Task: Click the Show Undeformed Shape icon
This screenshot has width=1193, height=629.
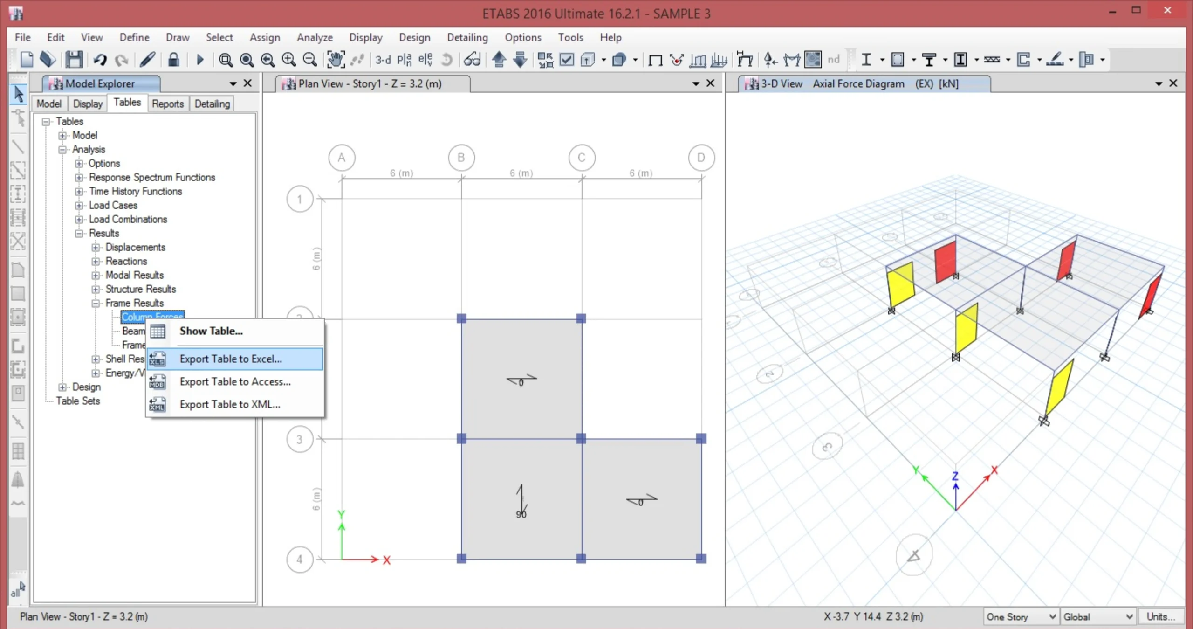Action: click(x=655, y=60)
